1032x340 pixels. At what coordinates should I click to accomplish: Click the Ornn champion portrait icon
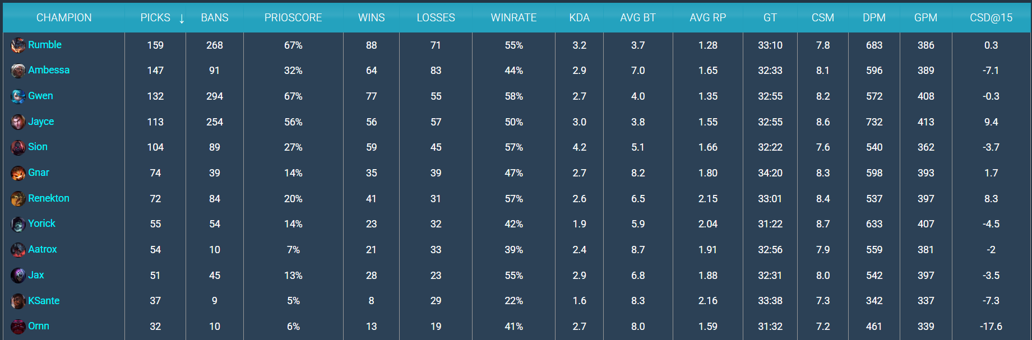point(18,326)
